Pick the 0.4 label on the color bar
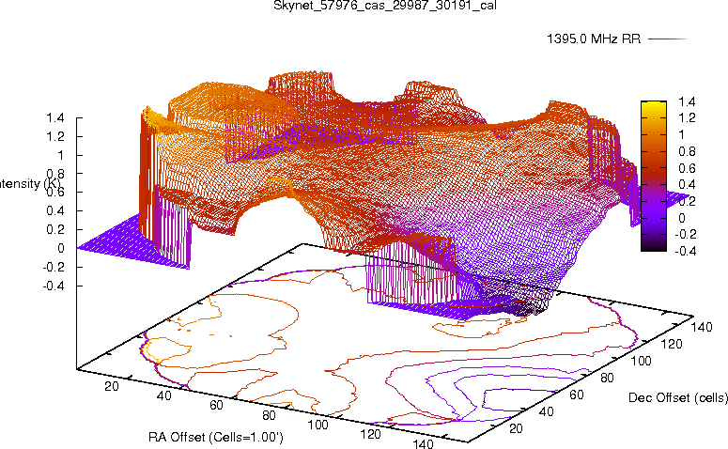728x449 pixels. (x=687, y=184)
